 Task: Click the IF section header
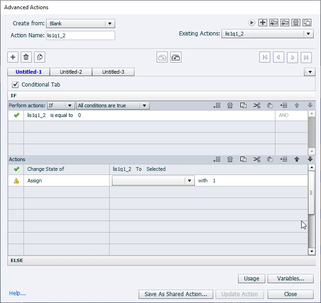[162, 96]
